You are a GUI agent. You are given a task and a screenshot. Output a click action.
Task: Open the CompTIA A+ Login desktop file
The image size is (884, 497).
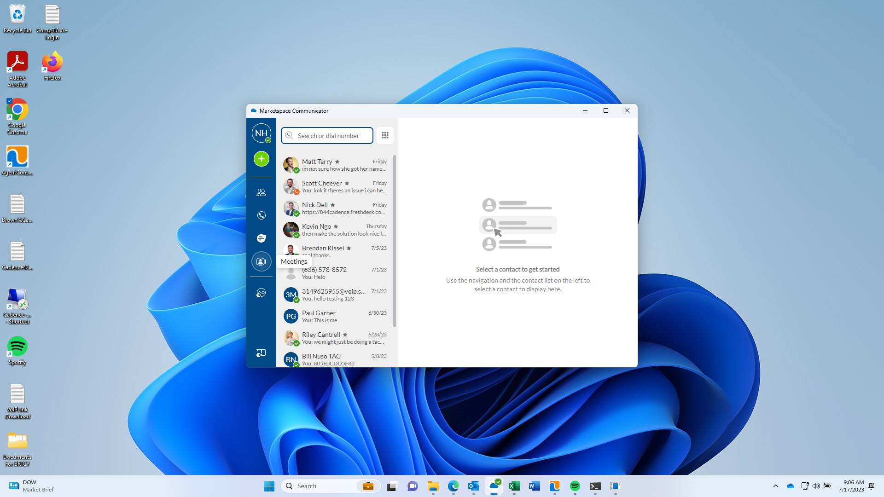click(52, 22)
